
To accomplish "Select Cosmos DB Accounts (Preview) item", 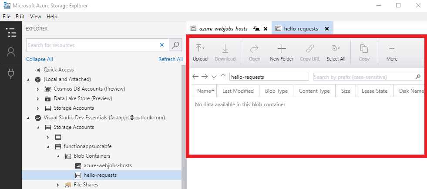I will point(89,89).
